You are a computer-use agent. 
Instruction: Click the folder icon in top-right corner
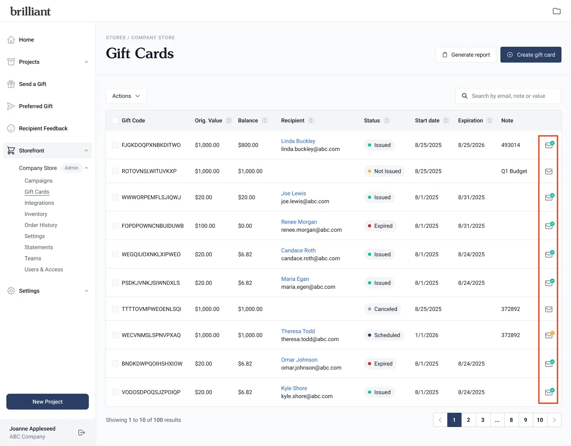tap(556, 11)
